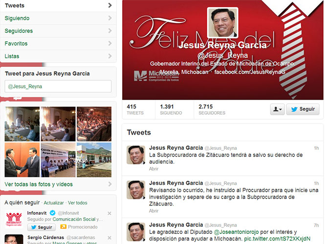Image resolution: width=325 pixels, height=244 pixels.
Task: Click chevron arrow beside Favoritos
Action: click(110, 43)
